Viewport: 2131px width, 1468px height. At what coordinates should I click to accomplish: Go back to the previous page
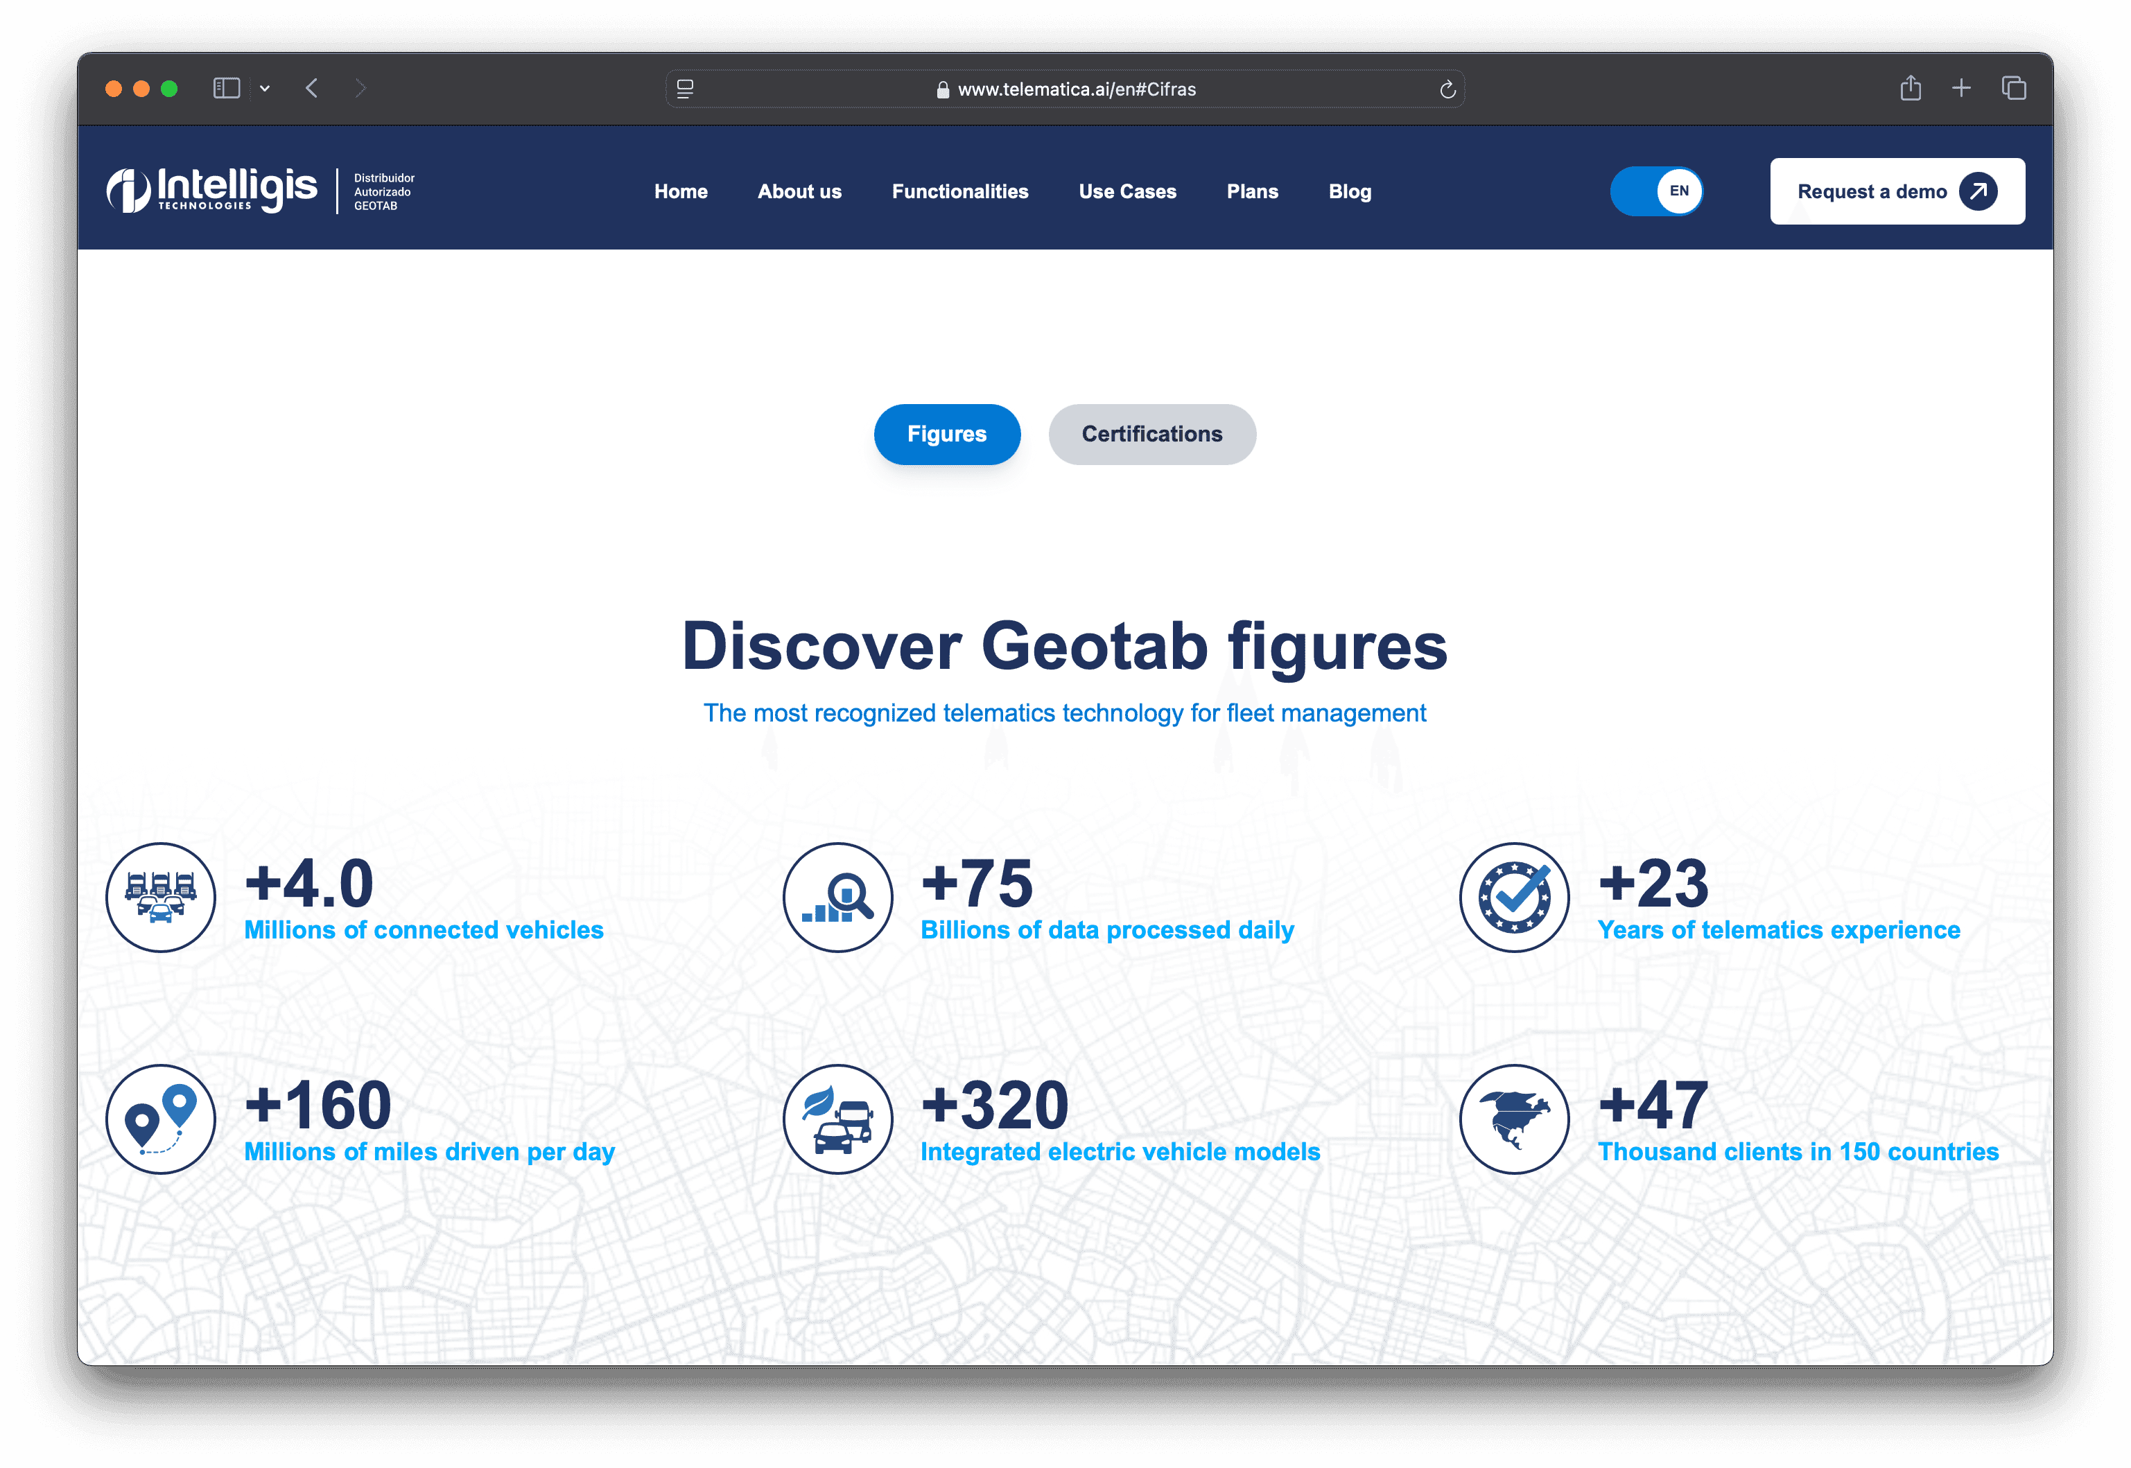[x=312, y=88]
